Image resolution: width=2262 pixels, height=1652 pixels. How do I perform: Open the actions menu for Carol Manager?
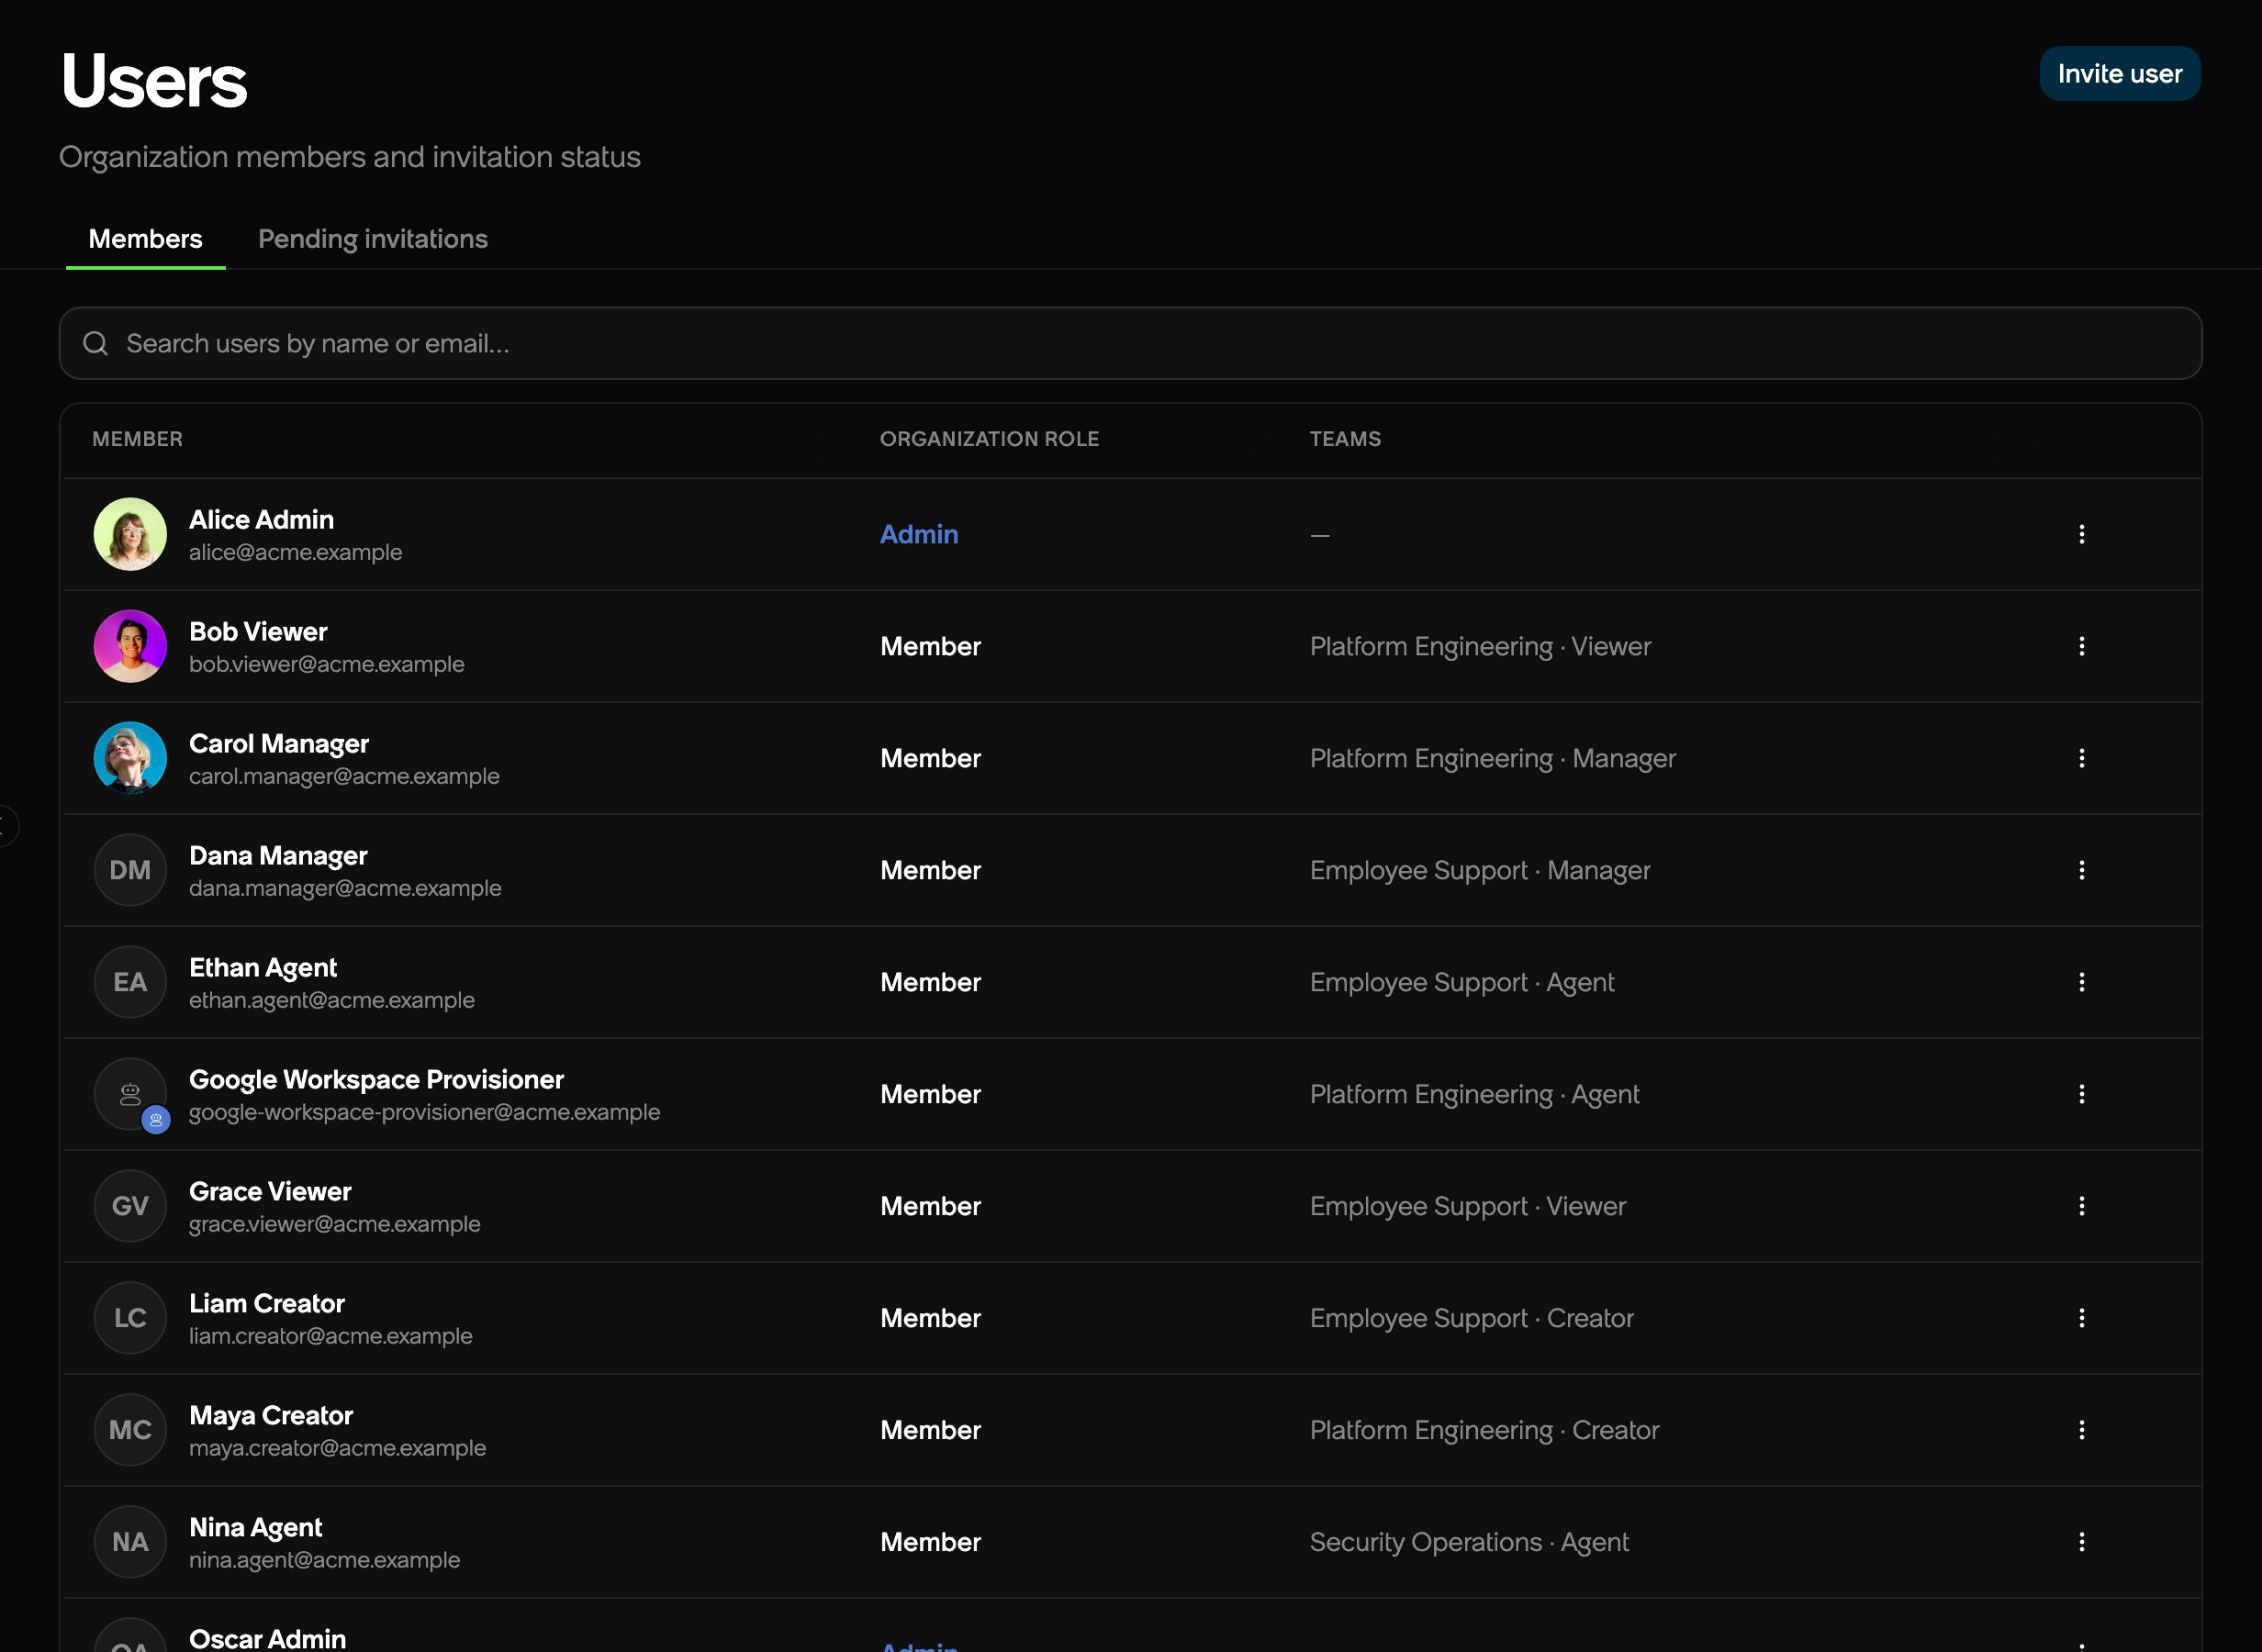[x=2081, y=758]
